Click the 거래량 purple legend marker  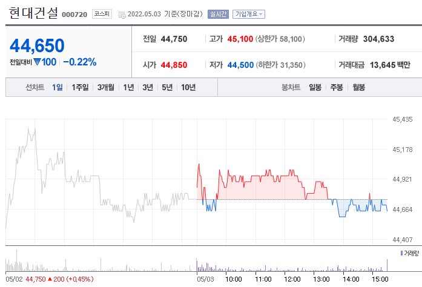pyautogui.click(x=401, y=253)
